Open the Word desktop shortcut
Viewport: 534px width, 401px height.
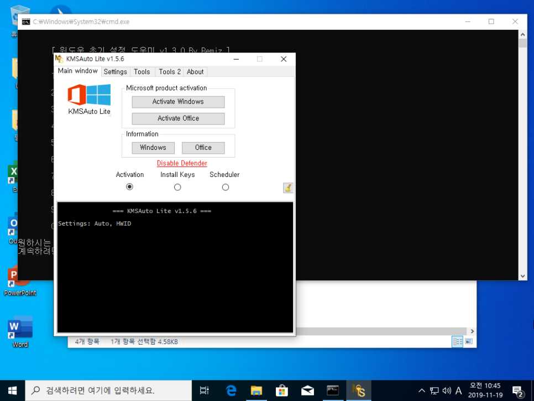(20, 331)
